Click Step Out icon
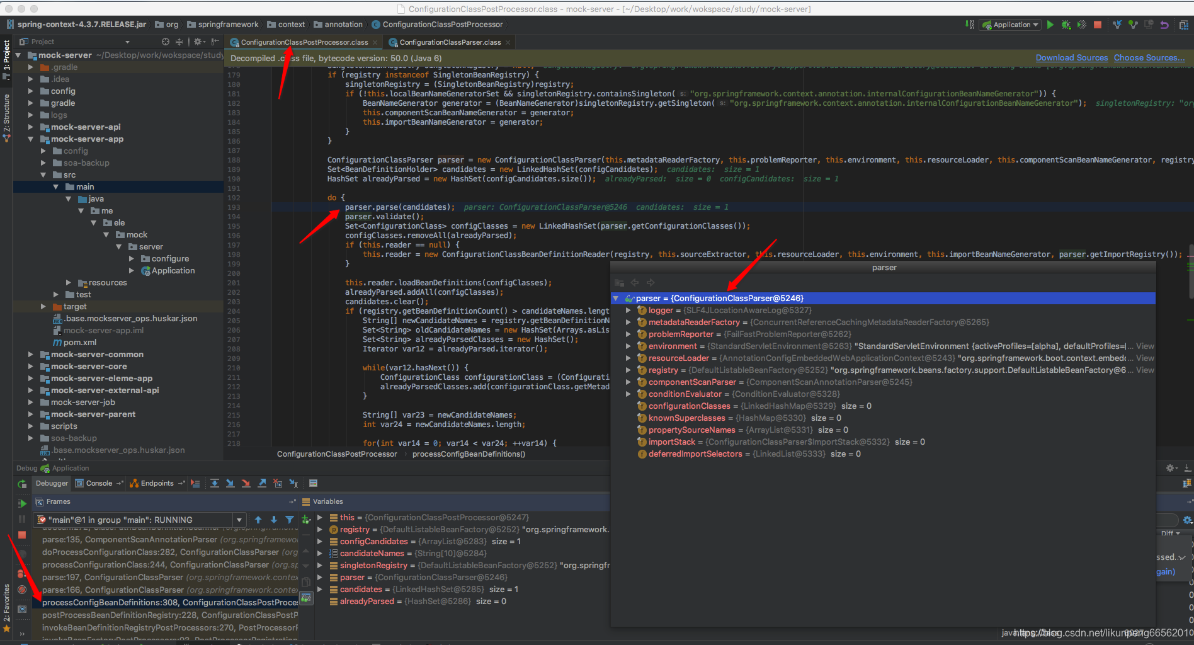This screenshot has width=1194, height=645. click(262, 483)
